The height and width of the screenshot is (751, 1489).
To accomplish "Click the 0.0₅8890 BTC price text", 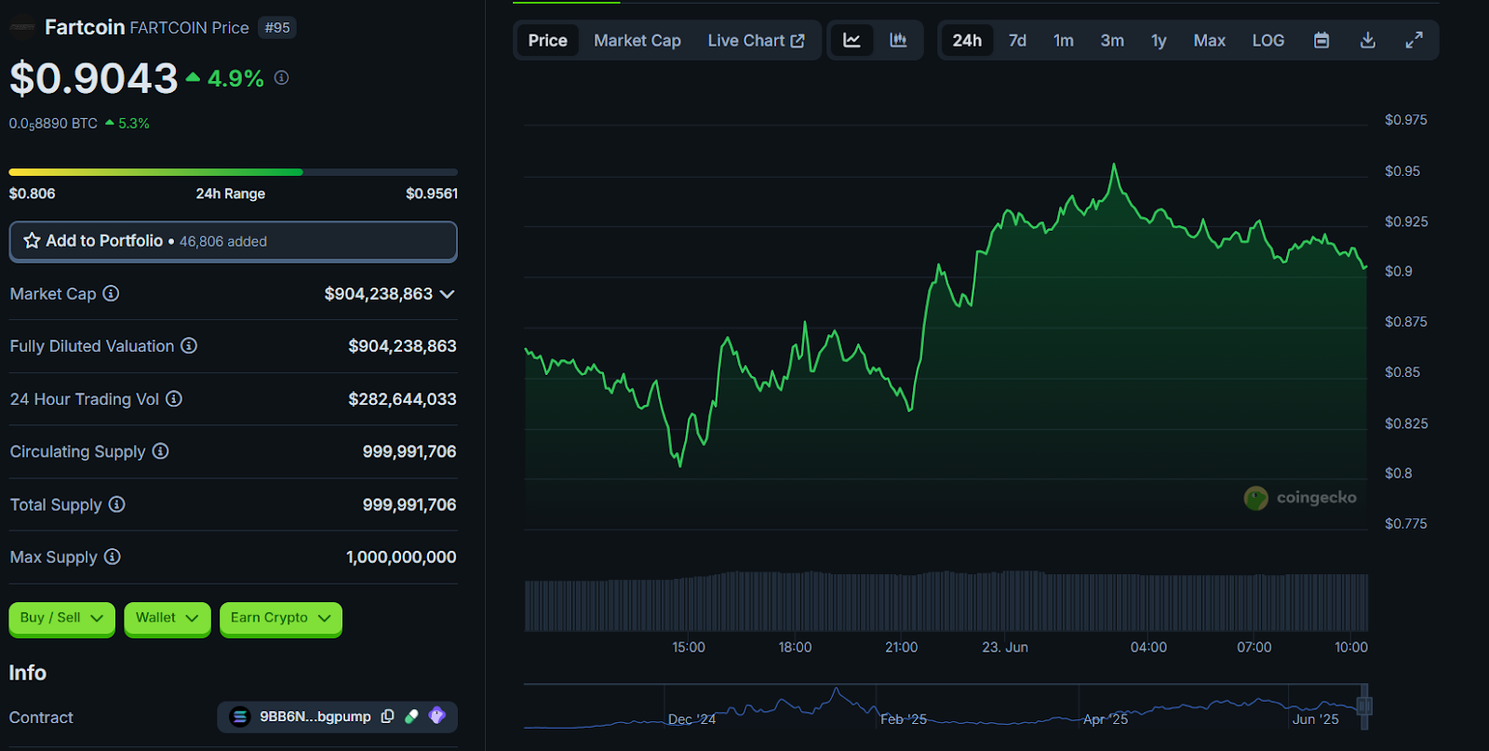I will click(53, 123).
